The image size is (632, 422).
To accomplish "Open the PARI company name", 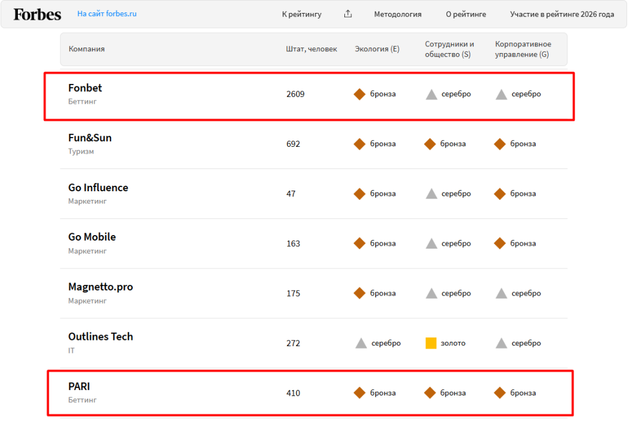I will click(79, 387).
